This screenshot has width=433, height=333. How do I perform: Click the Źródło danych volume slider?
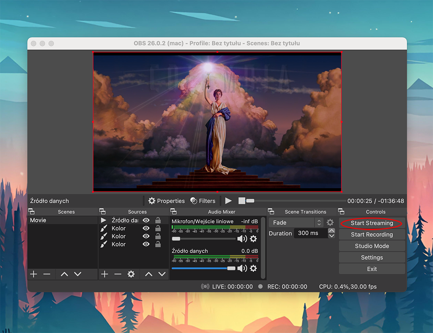click(x=203, y=268)
